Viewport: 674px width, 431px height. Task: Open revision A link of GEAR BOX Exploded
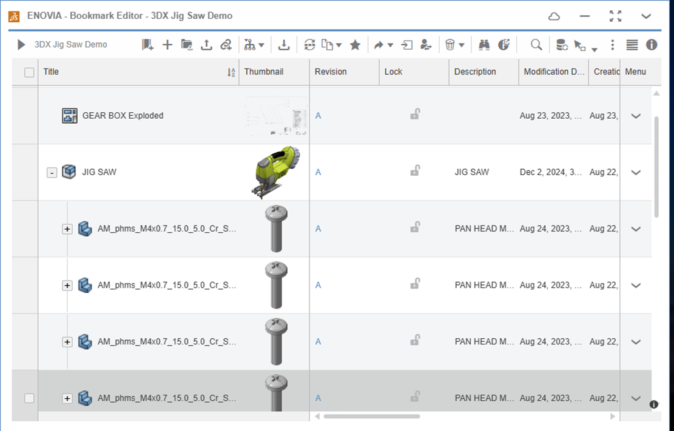pyautogui.click(x=318, y=116)
